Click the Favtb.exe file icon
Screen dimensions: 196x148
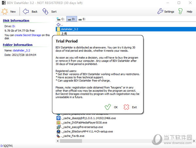(58, 136)
